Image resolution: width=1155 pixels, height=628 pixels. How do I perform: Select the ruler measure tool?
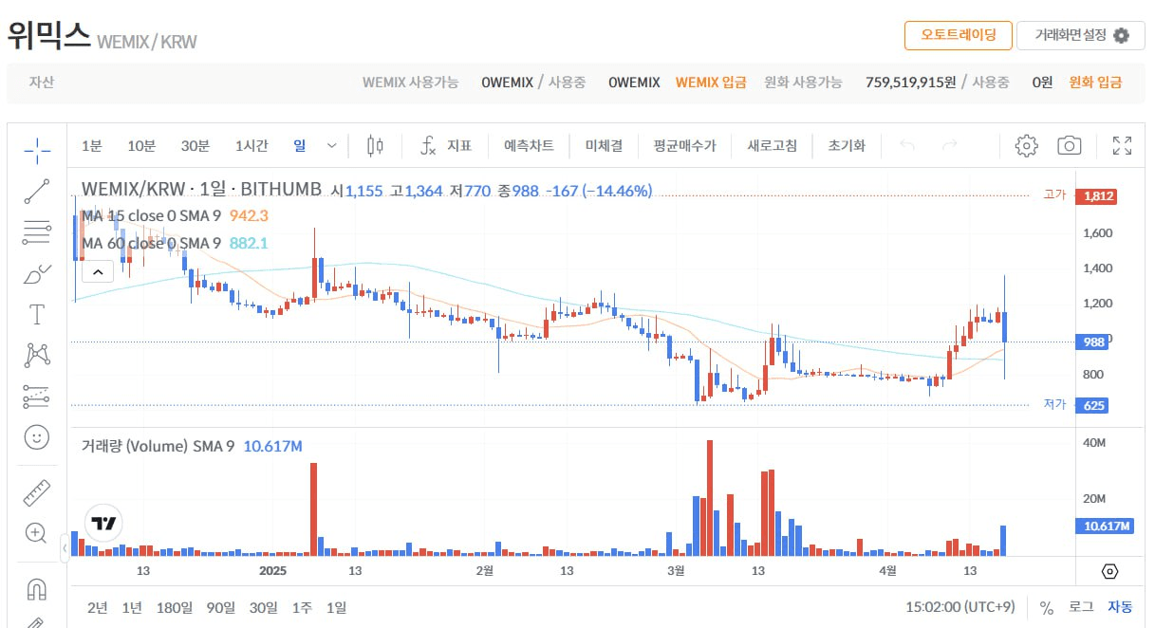[x=37, y=491]
